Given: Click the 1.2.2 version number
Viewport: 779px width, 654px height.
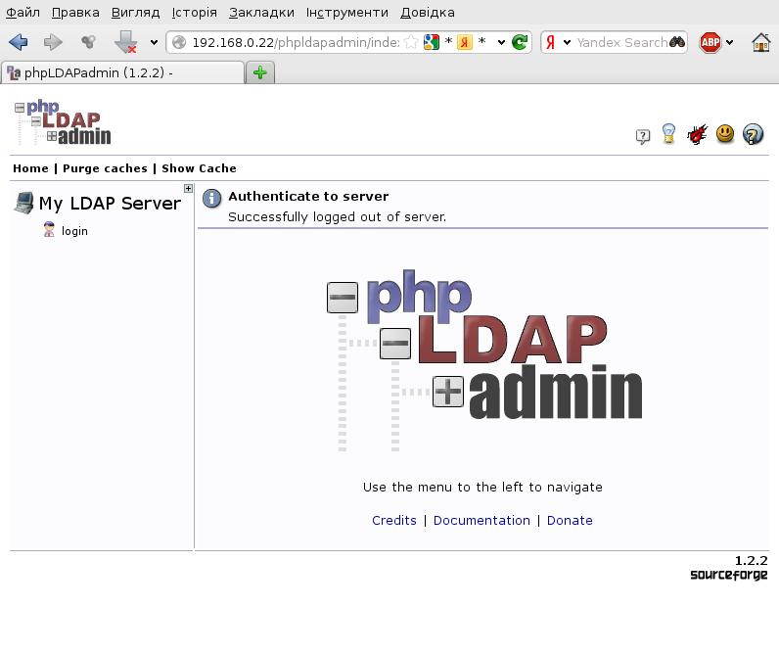Looking at the screenshot, I should point(752,561).
